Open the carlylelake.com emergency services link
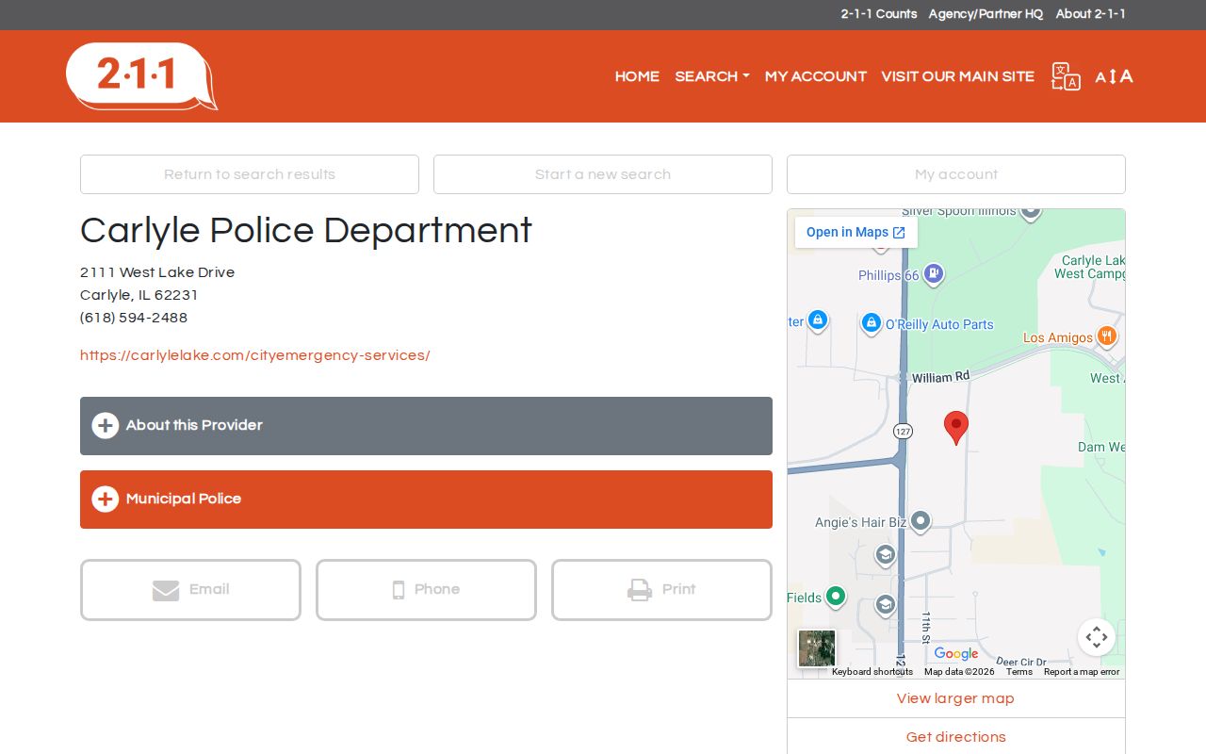Screen dimensions: 1206x754 255,355
